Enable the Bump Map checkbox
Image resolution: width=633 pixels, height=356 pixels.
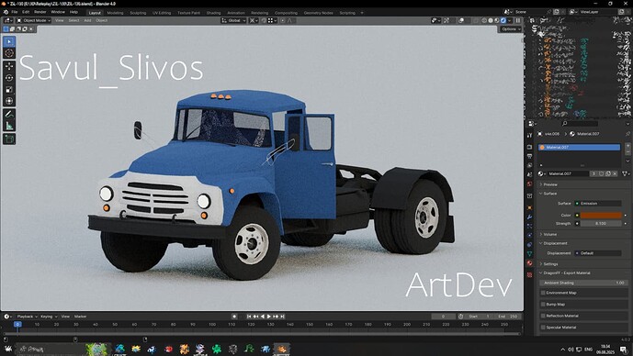tap(543, 305)
